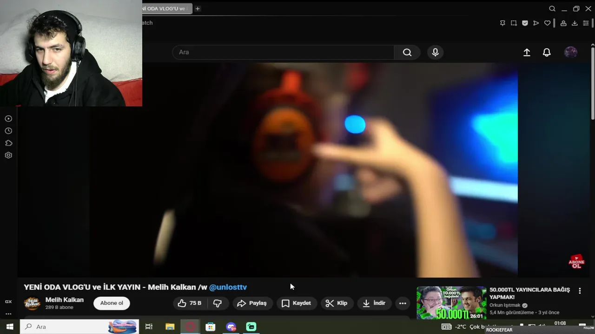Image resolution: width=595 pixels, height=334 pixels.
Task: Open Discord from the taskbar
Action: tap(231, 327)
